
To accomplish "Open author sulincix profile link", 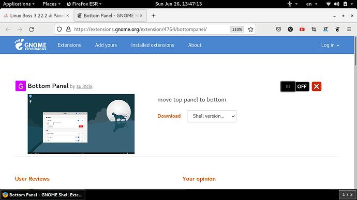I will [x=84, y=86].
